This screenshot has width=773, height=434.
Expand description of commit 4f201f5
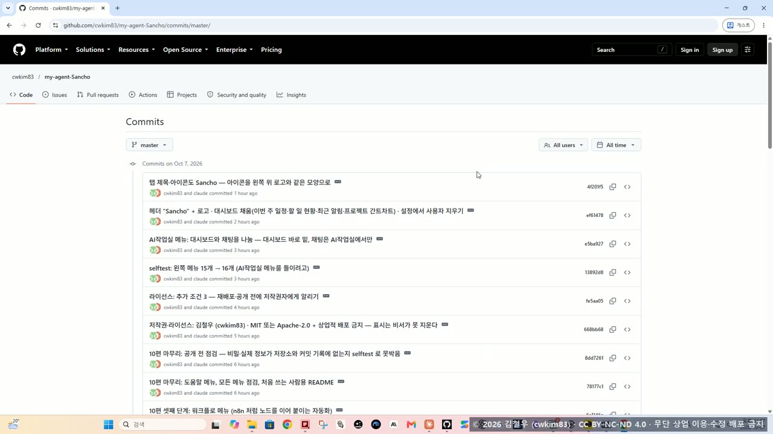tap(338, 182)
